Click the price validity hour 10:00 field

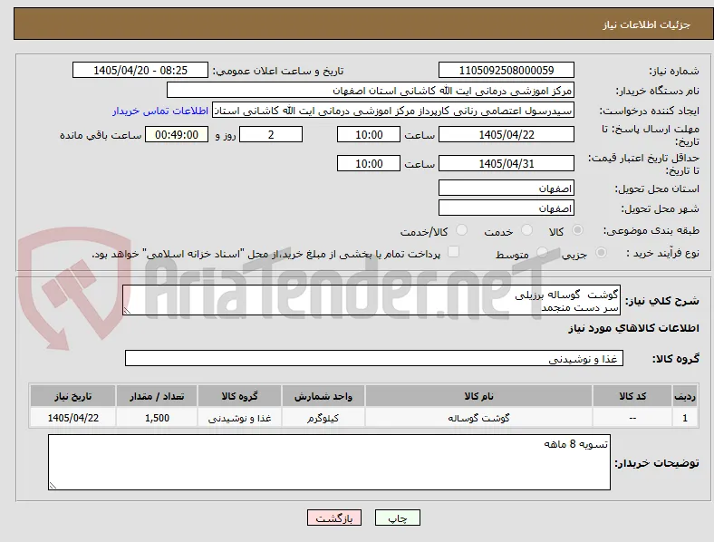pyautogui.click(x=369, y=163)
